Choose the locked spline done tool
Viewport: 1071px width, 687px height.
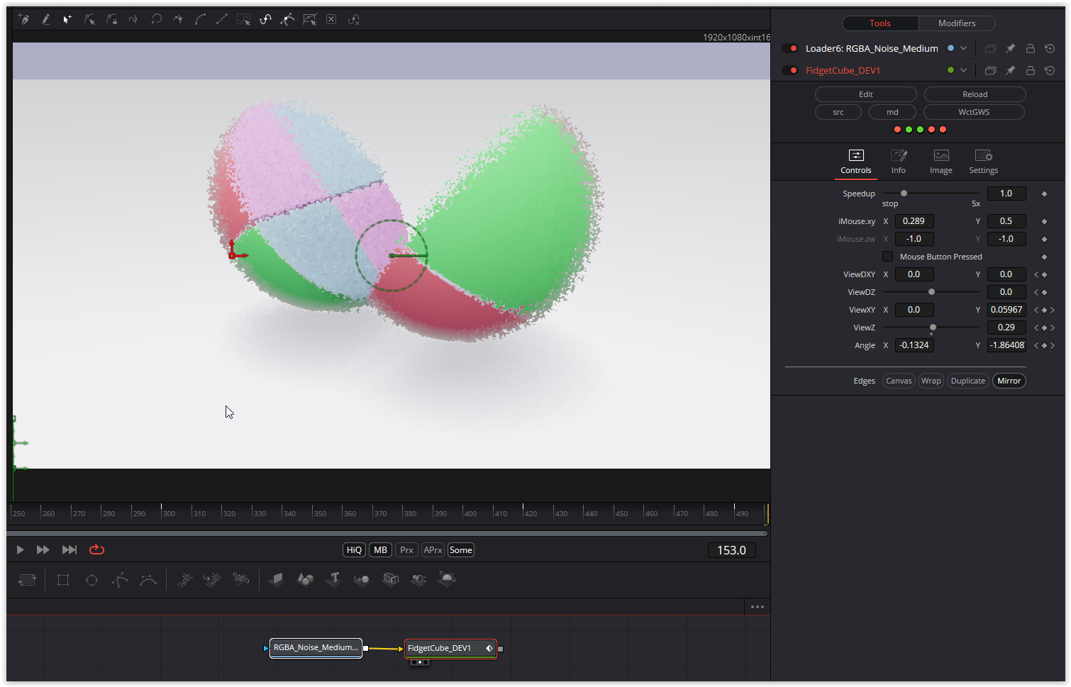111,20
